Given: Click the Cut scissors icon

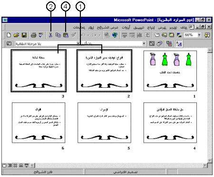Looking at the screenshot, I should [50, 35].
